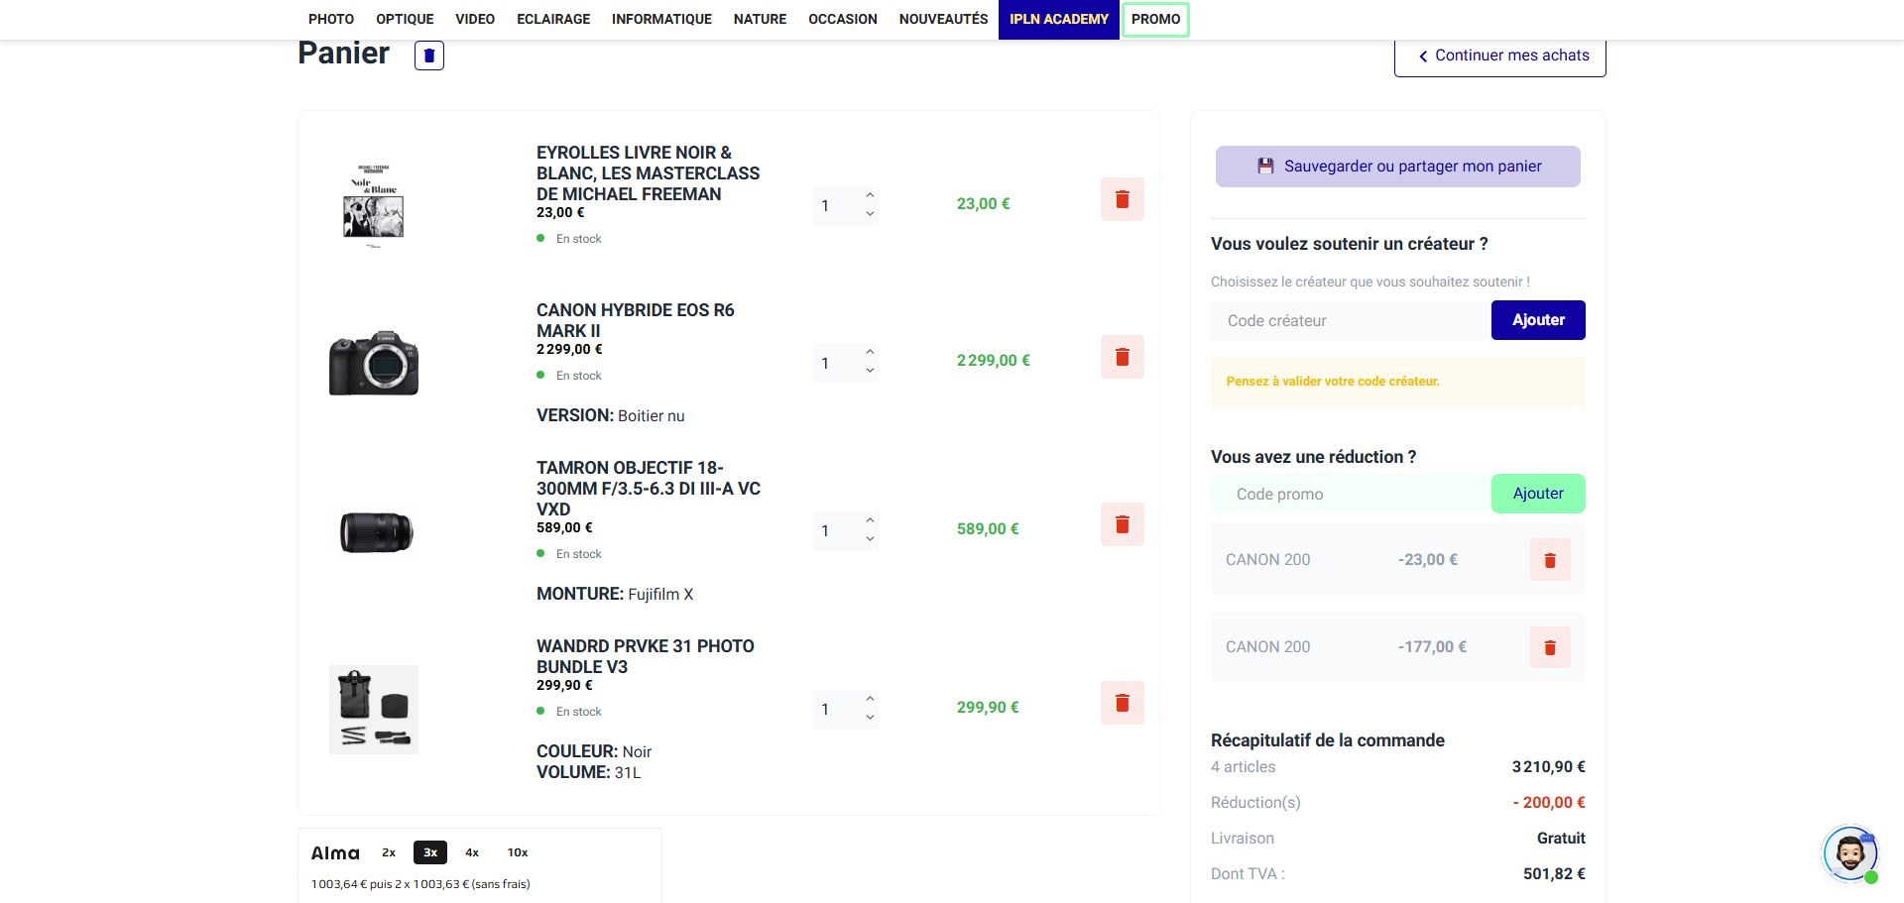Open the chat assistant avatar
The height and width of the screenshot is (903, 1904).
1849,852
